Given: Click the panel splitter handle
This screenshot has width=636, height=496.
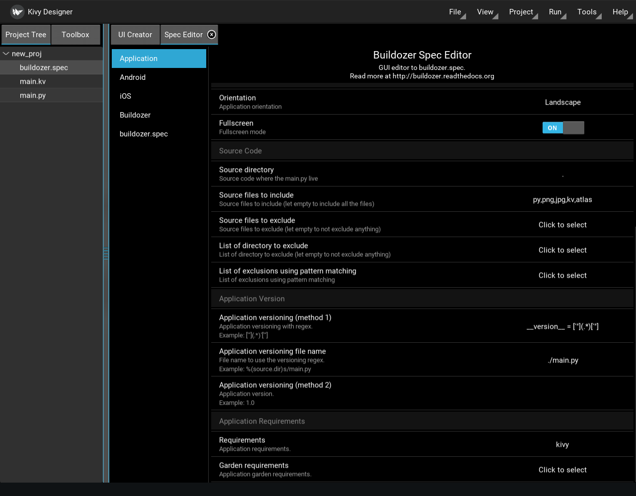Looking at the screenshot, I should tap(106, 254).
